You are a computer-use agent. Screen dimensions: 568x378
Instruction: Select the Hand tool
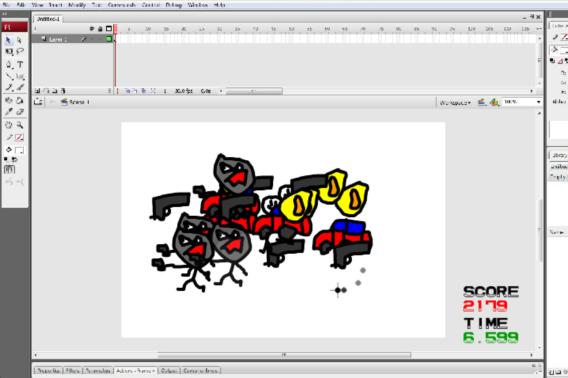[x=9, y=125]
